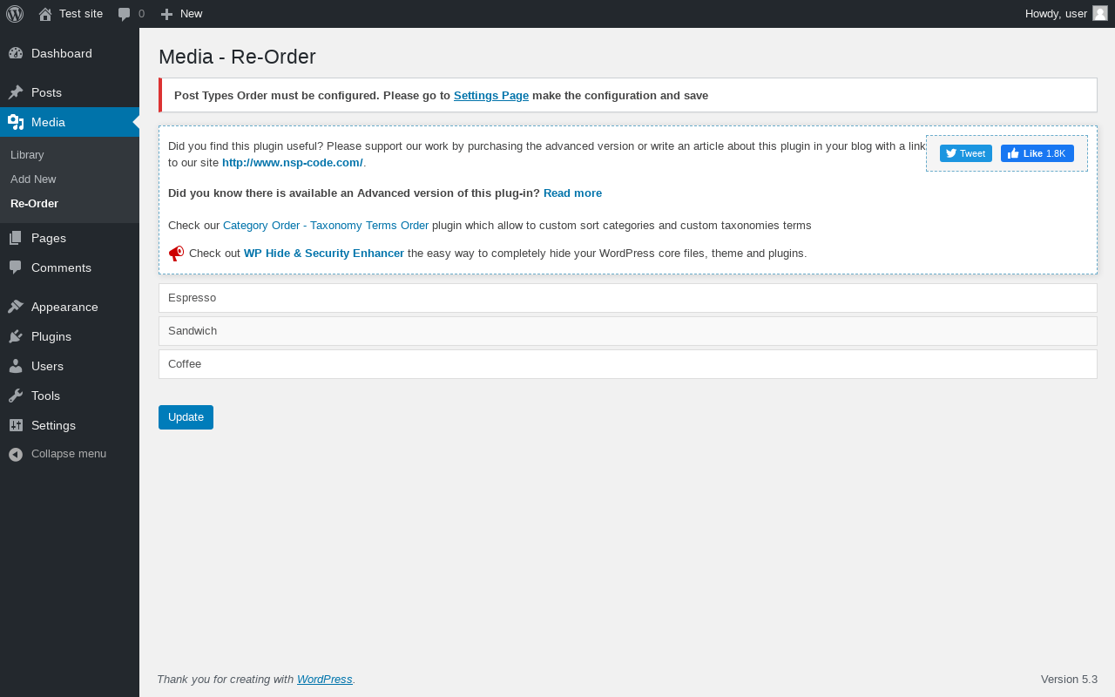Click the Users person icon
The image size is (1115, 697).
[16, 366]
